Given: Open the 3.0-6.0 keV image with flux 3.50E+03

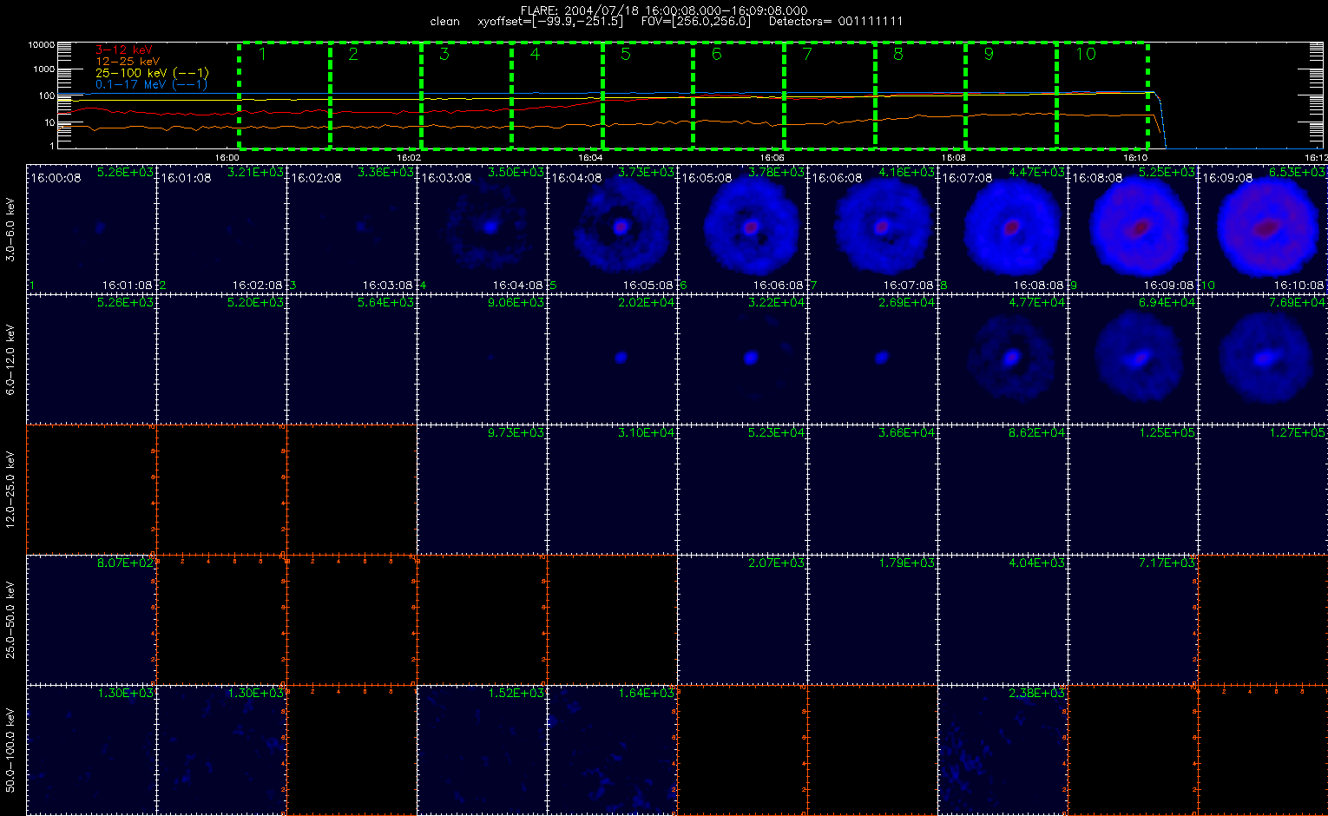Looking at the screenshot, I should click(482, 228).
